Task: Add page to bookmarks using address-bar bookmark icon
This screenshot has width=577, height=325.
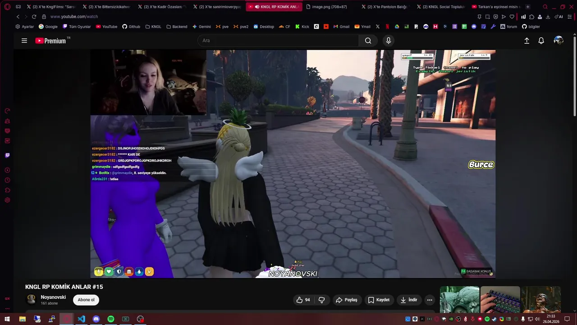Action: pyautogui.click(x=512, y=17)
